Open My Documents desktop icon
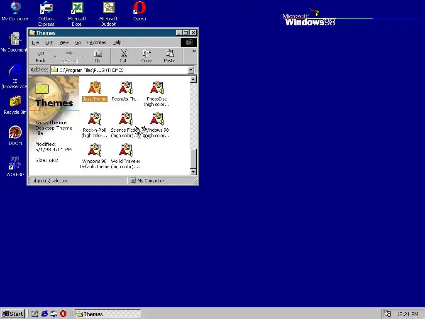This screenshot has width=425, height=319. point(14,43)
